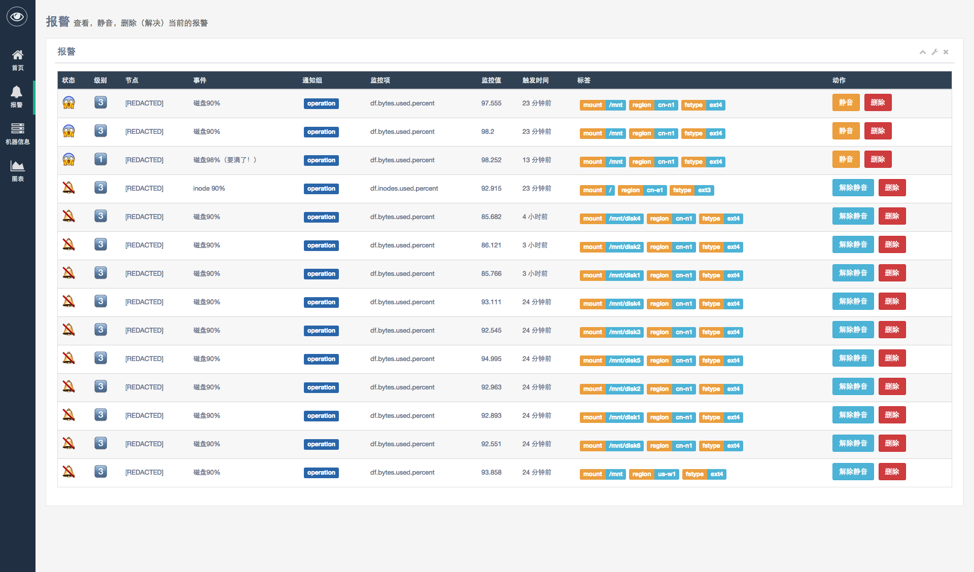Click the muted bell icon in inode 90% row
Screen dimensions: 974x572
[x=68, y=188]
